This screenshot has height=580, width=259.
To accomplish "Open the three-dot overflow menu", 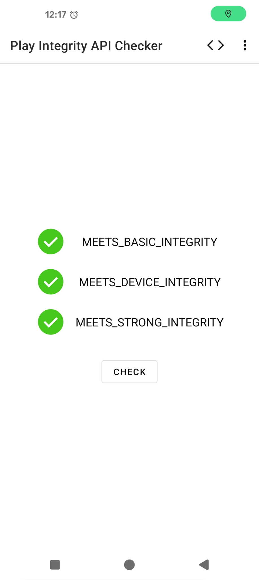I will pos(245,45).
